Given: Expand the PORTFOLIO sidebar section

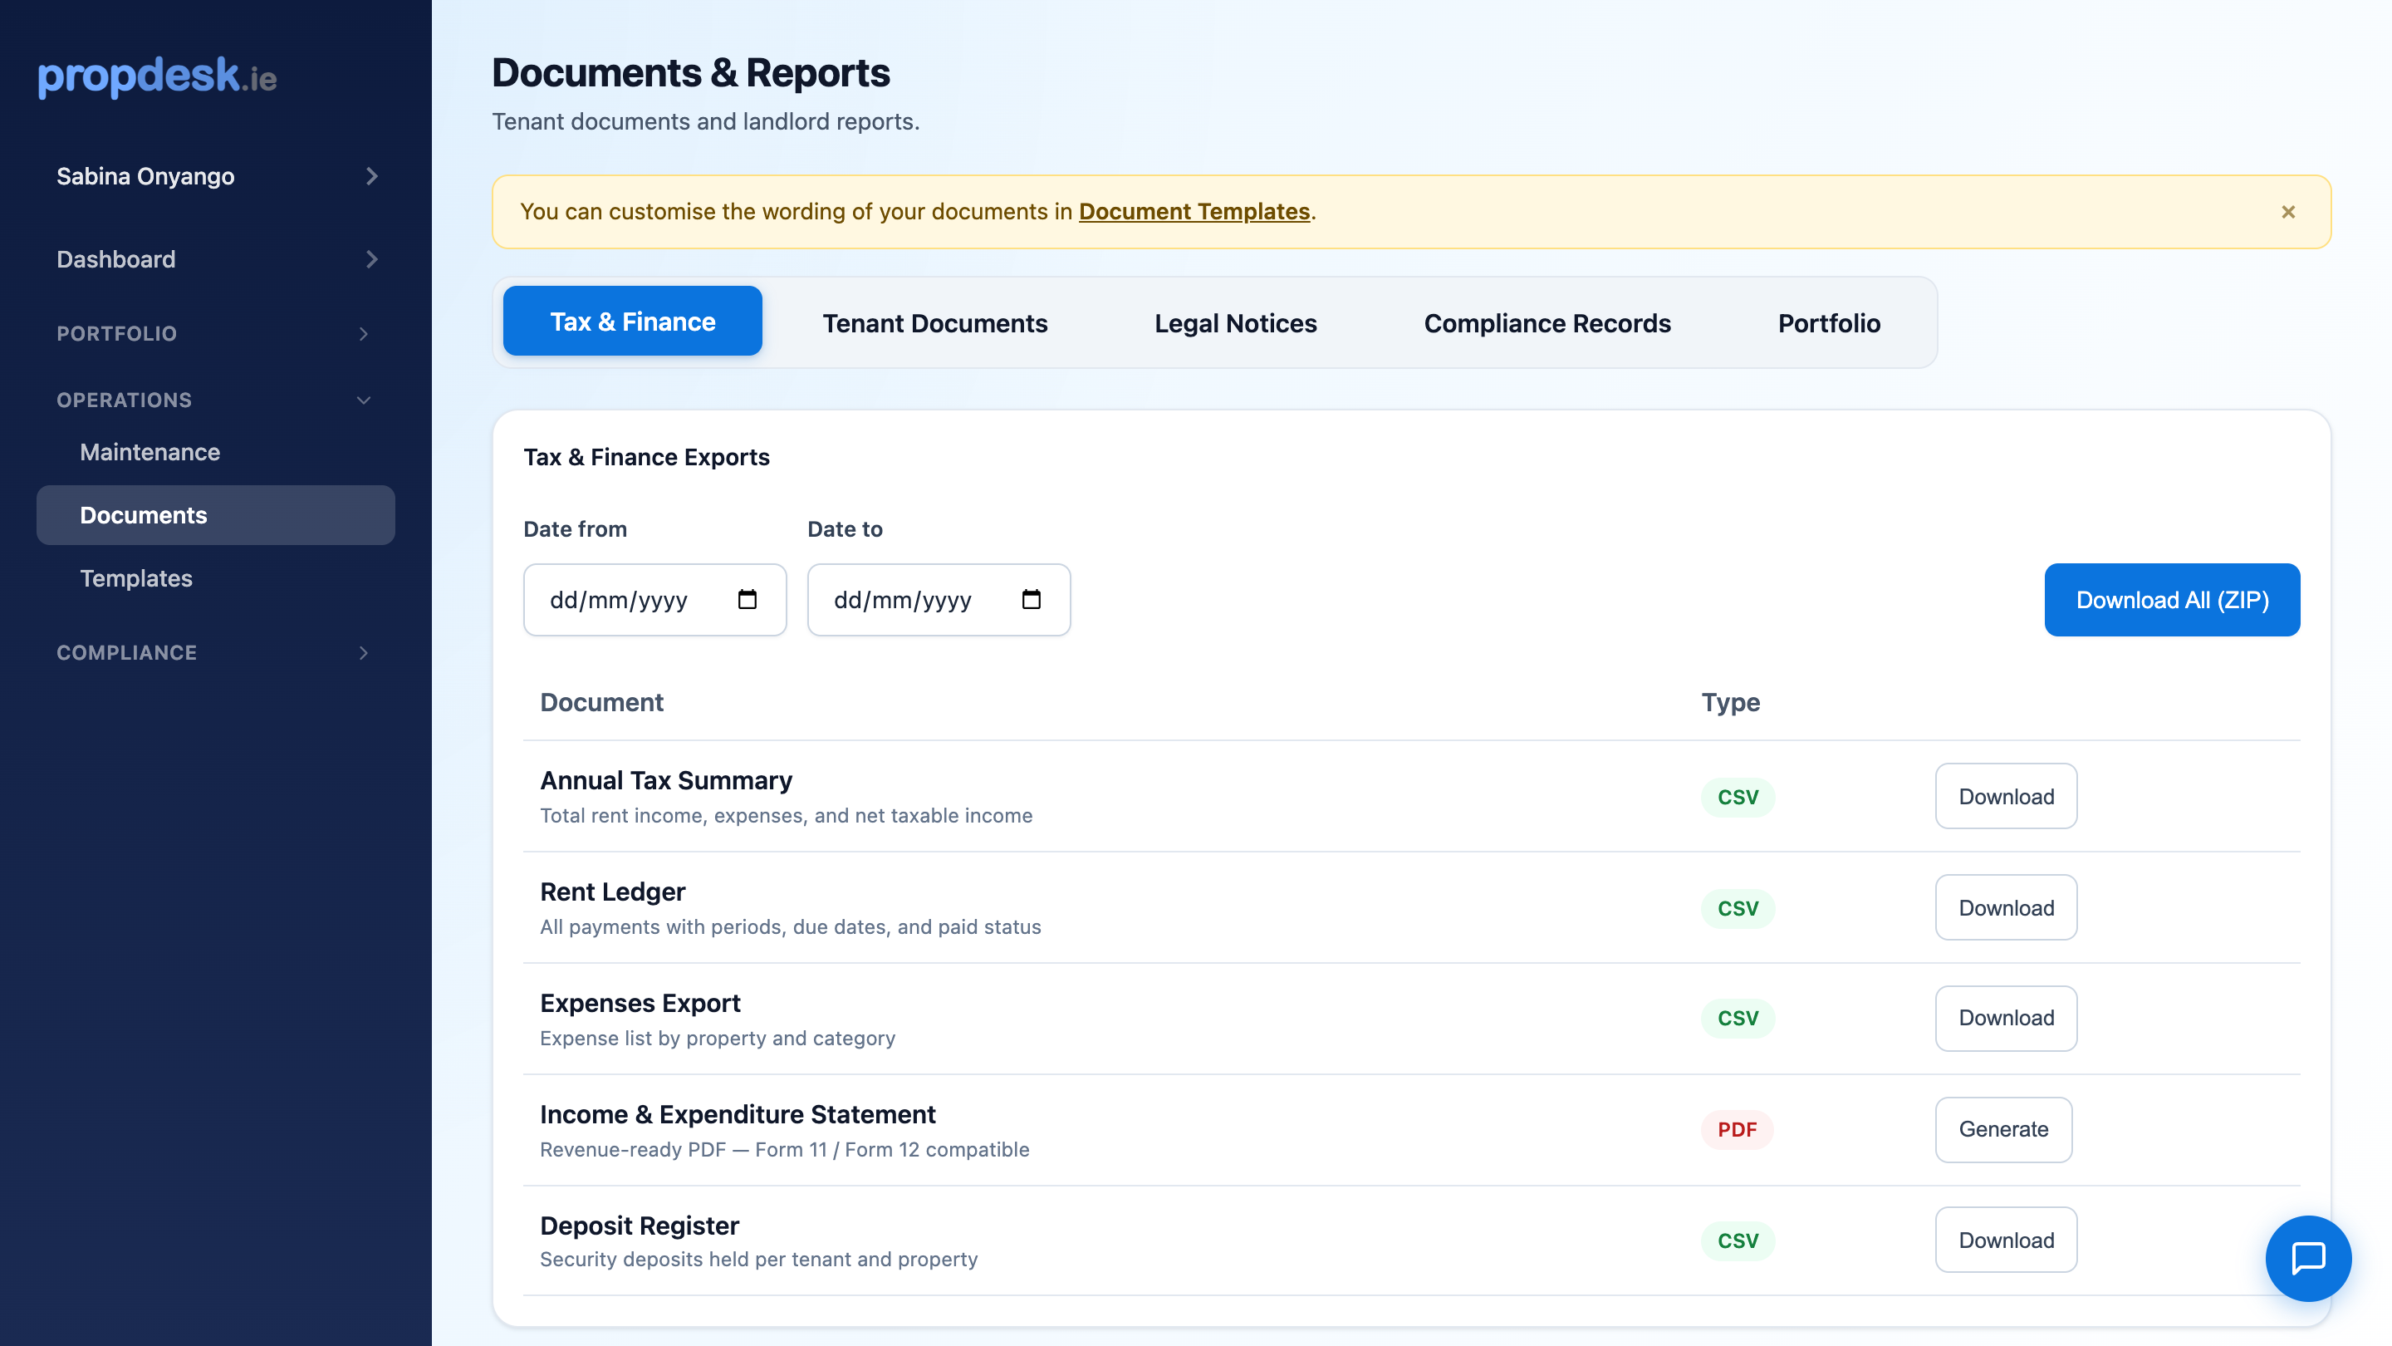Looking at the screenshot, I should (215, 333).
